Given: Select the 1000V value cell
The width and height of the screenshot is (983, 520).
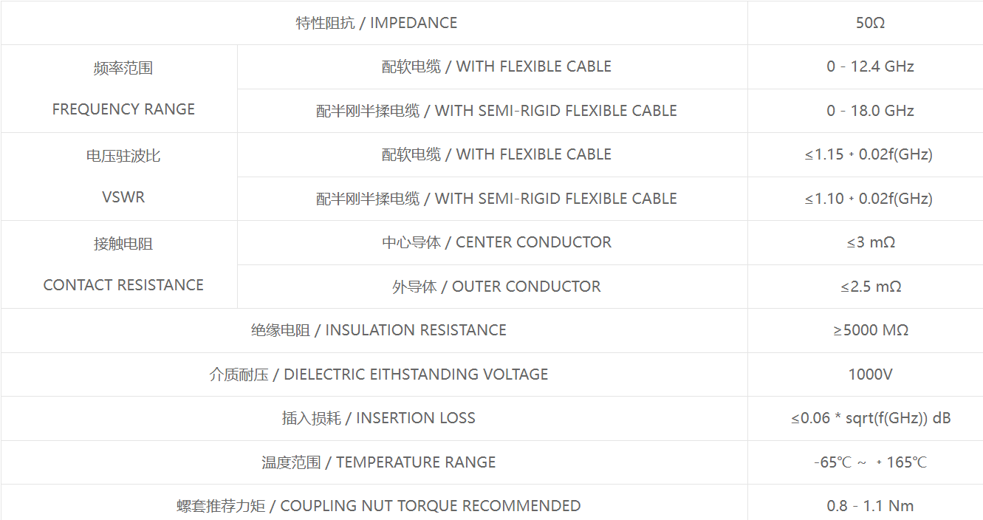Looking at the screenshot, I should tap(870, 374).
